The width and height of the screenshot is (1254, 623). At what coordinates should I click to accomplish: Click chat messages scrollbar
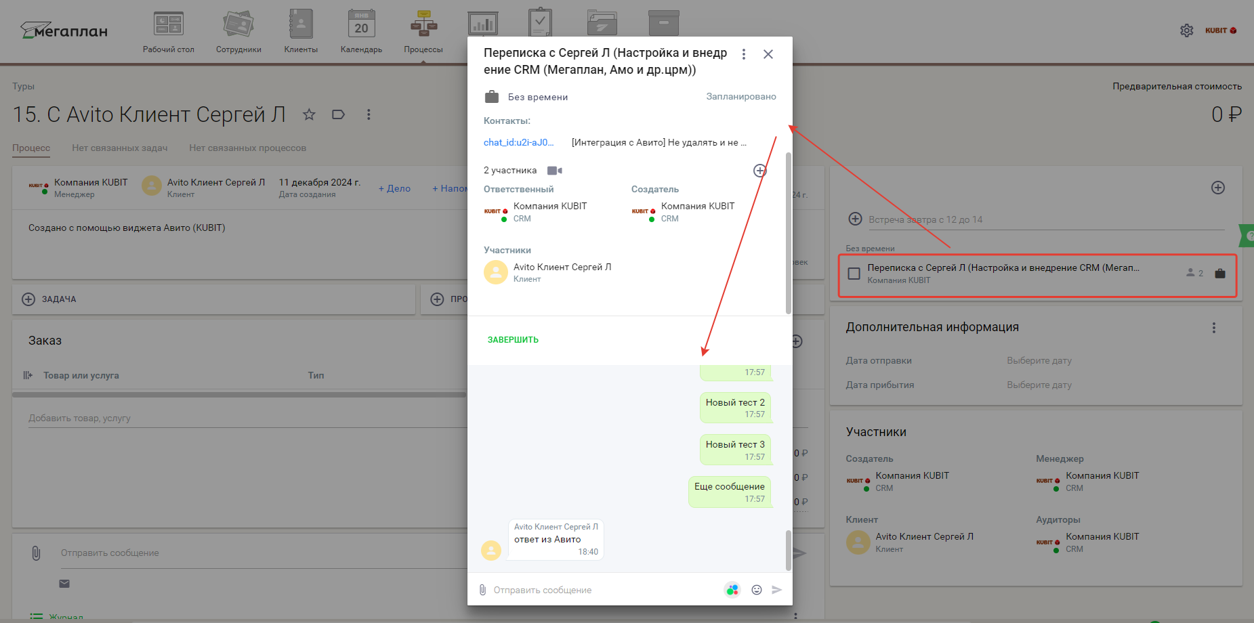point(788,550)
